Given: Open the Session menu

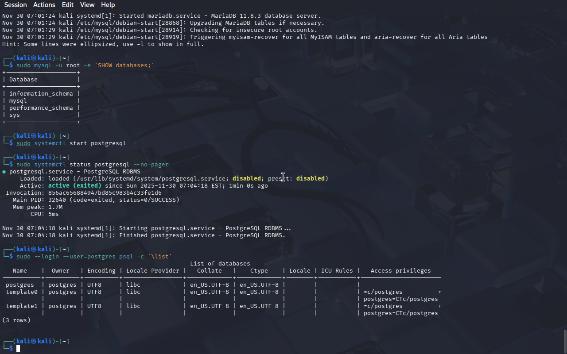Looking at the screenshot, I should [x=16, y=5].
